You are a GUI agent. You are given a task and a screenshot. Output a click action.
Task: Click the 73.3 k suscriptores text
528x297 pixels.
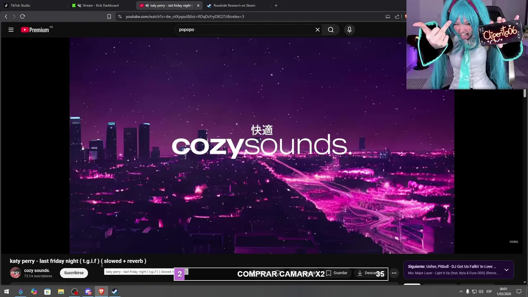pyautogui.click(x=38, y=276)
